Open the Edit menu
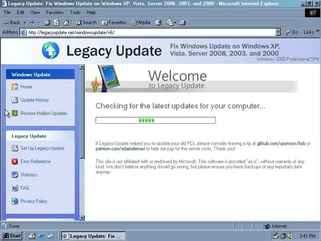 [x=20, y=12]
